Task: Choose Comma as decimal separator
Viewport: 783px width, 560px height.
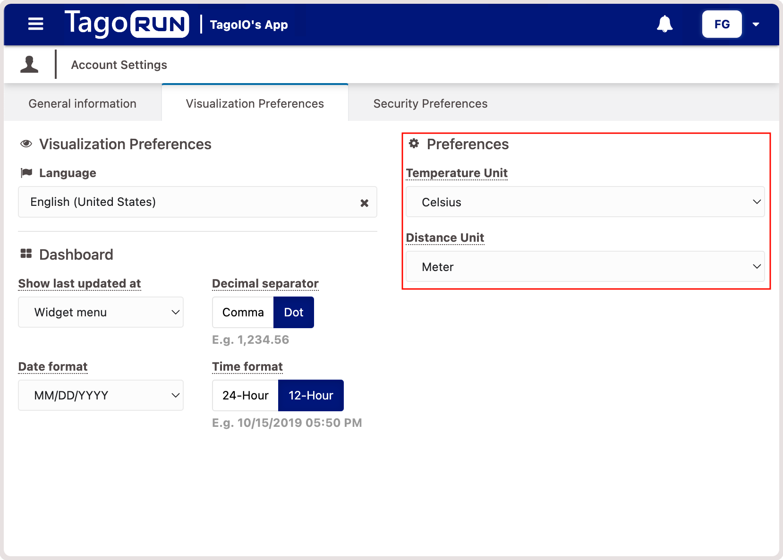Action: point(243,312)
